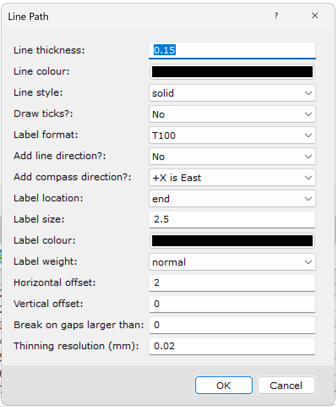Click the help (?) icon in the title bar
336x407 pixels.
tap(276, 16)
